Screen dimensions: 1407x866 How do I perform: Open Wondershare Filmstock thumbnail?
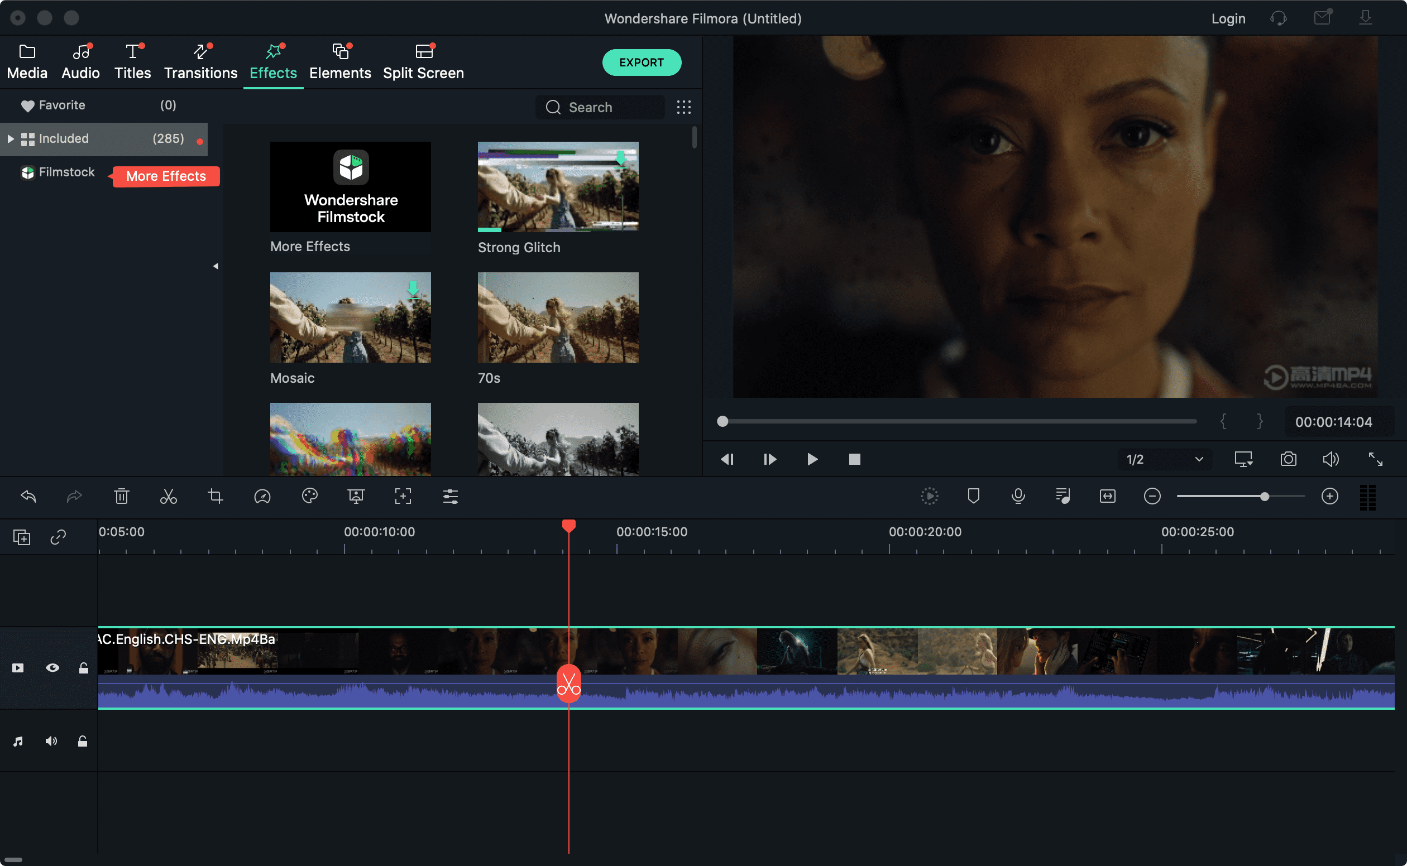pyautogui.click(x=351, y=187)
